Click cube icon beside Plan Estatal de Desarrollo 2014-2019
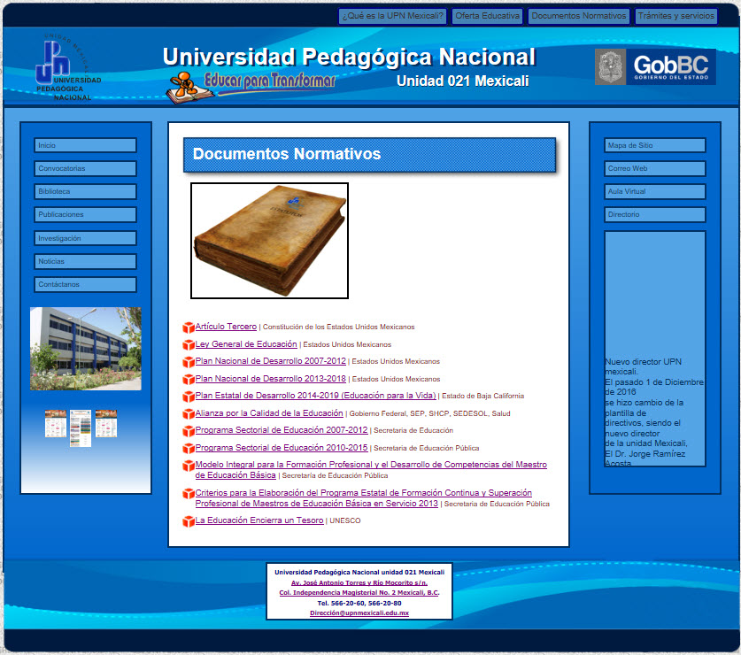This screenshot has width=741, height=655. pos(189,396)
